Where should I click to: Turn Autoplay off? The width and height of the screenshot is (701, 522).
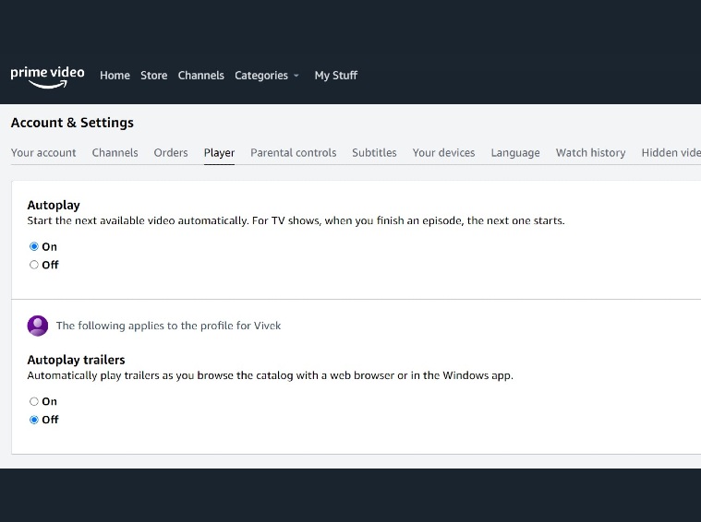[34, 265]
